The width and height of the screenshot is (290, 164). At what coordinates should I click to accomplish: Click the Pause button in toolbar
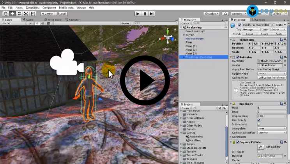coord(145,14)
